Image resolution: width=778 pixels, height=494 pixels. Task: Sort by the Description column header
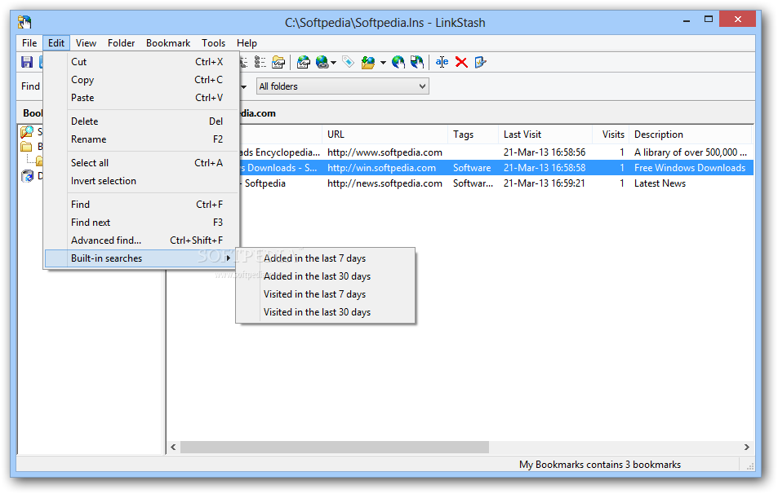click(x=691, y=135)
